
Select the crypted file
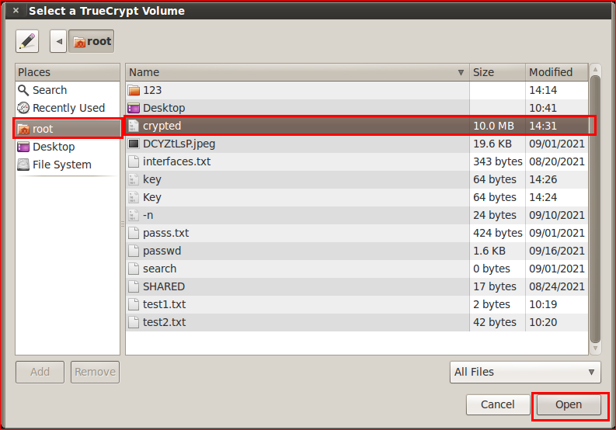357,126
